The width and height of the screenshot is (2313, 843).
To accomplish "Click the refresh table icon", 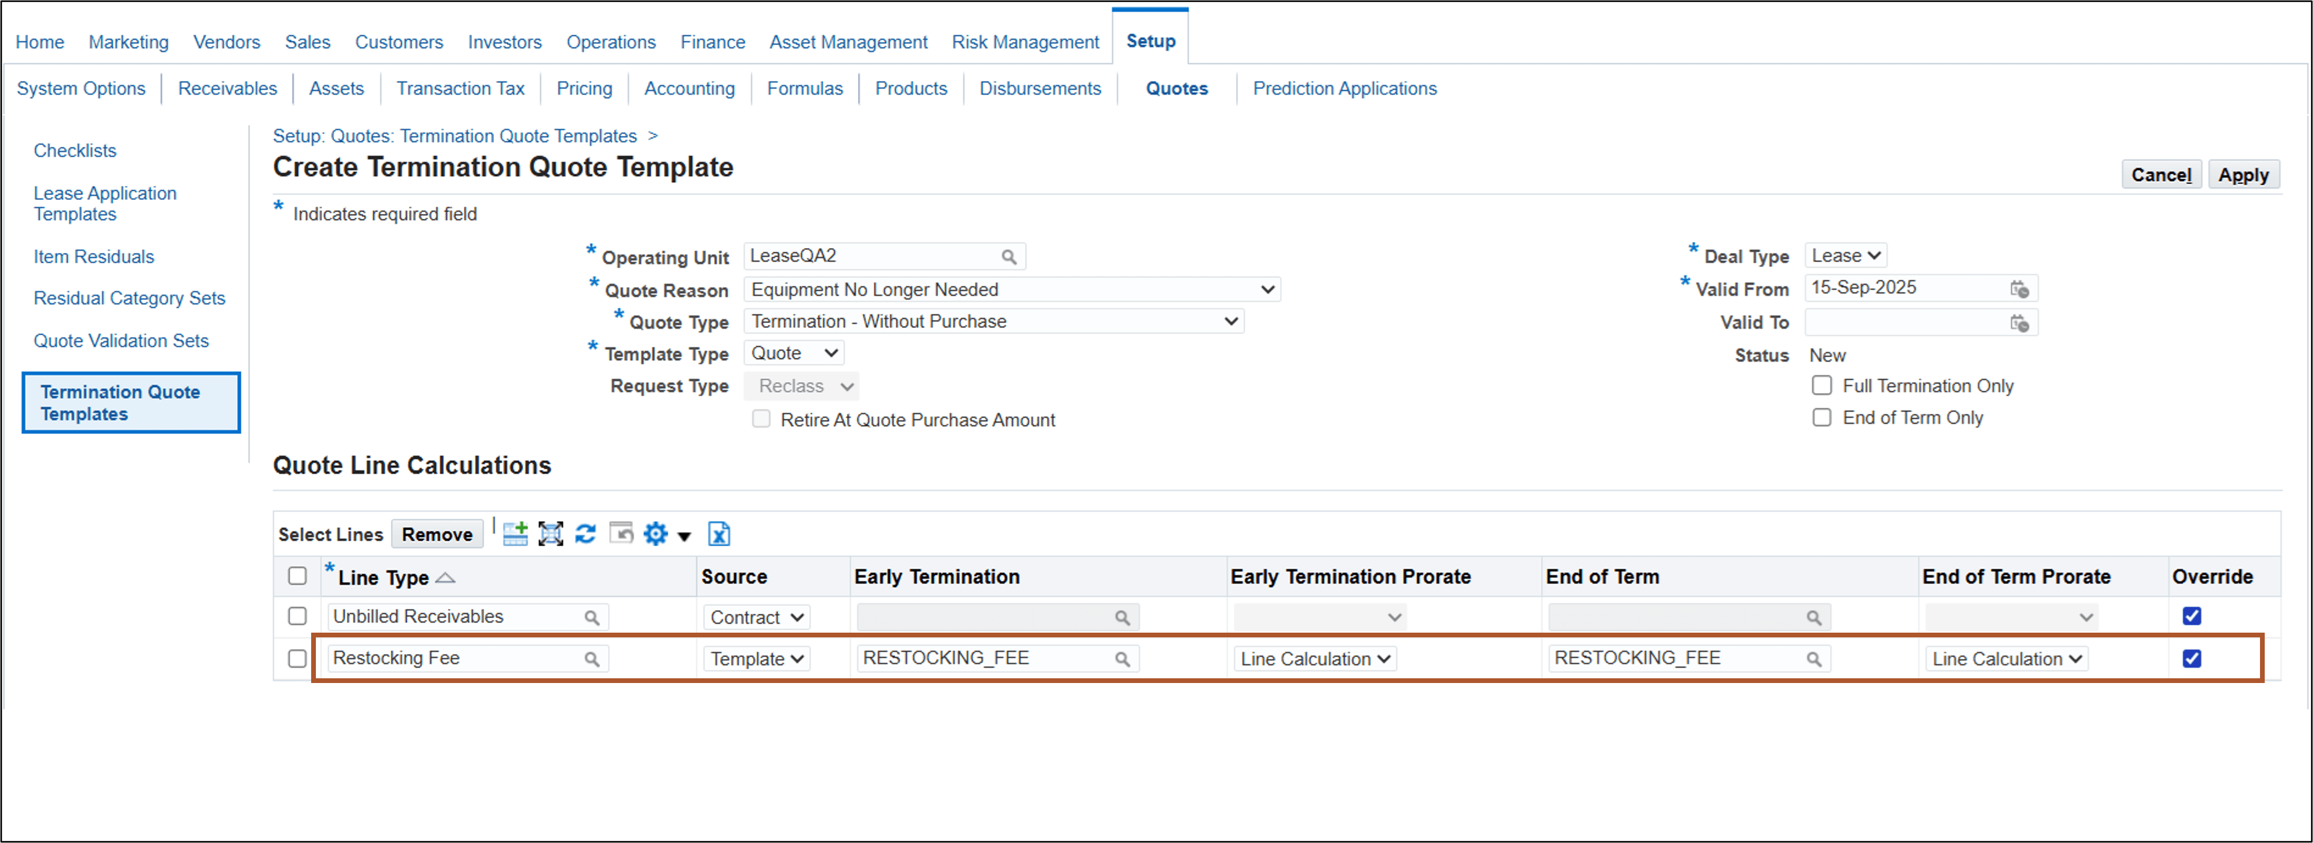I will coord(586,534).
